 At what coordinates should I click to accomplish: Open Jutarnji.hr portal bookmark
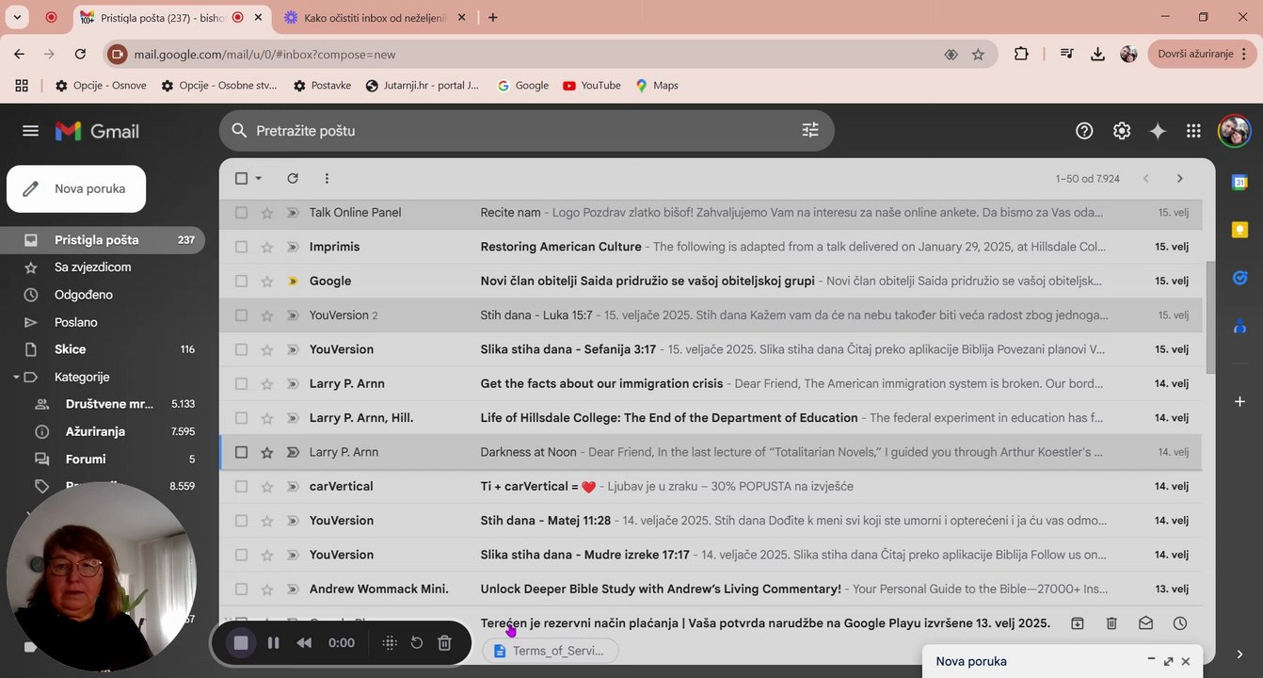click(423, 86)
